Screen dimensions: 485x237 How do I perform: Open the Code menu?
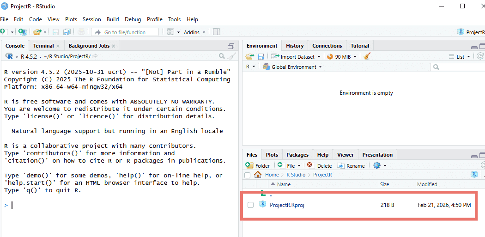click(x=36, y=19)
